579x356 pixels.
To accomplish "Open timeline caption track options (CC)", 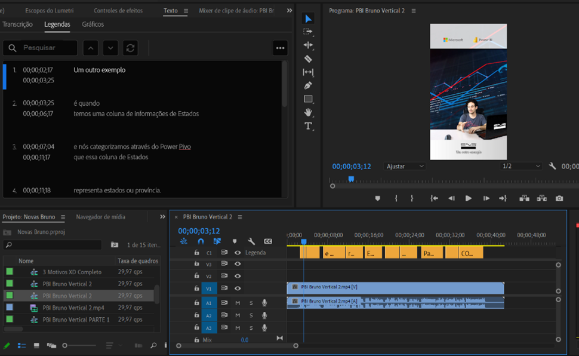I will pyautogui.click(x=268, y=241).
